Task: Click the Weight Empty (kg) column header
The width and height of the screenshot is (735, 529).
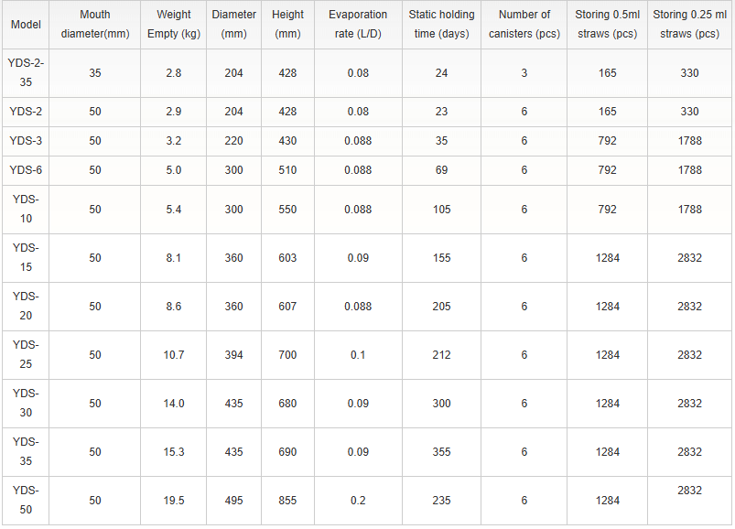Action: click(174, 25)
